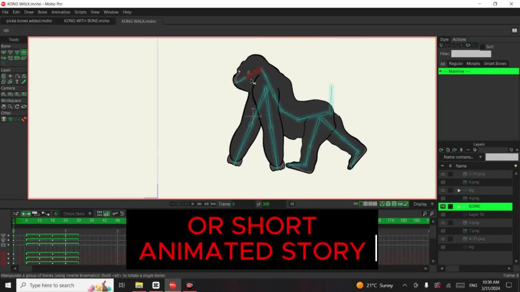Switch to KONG WITH BONE.moho tab
This screenshot has height=292, width=520.
[x=86, y=21]
